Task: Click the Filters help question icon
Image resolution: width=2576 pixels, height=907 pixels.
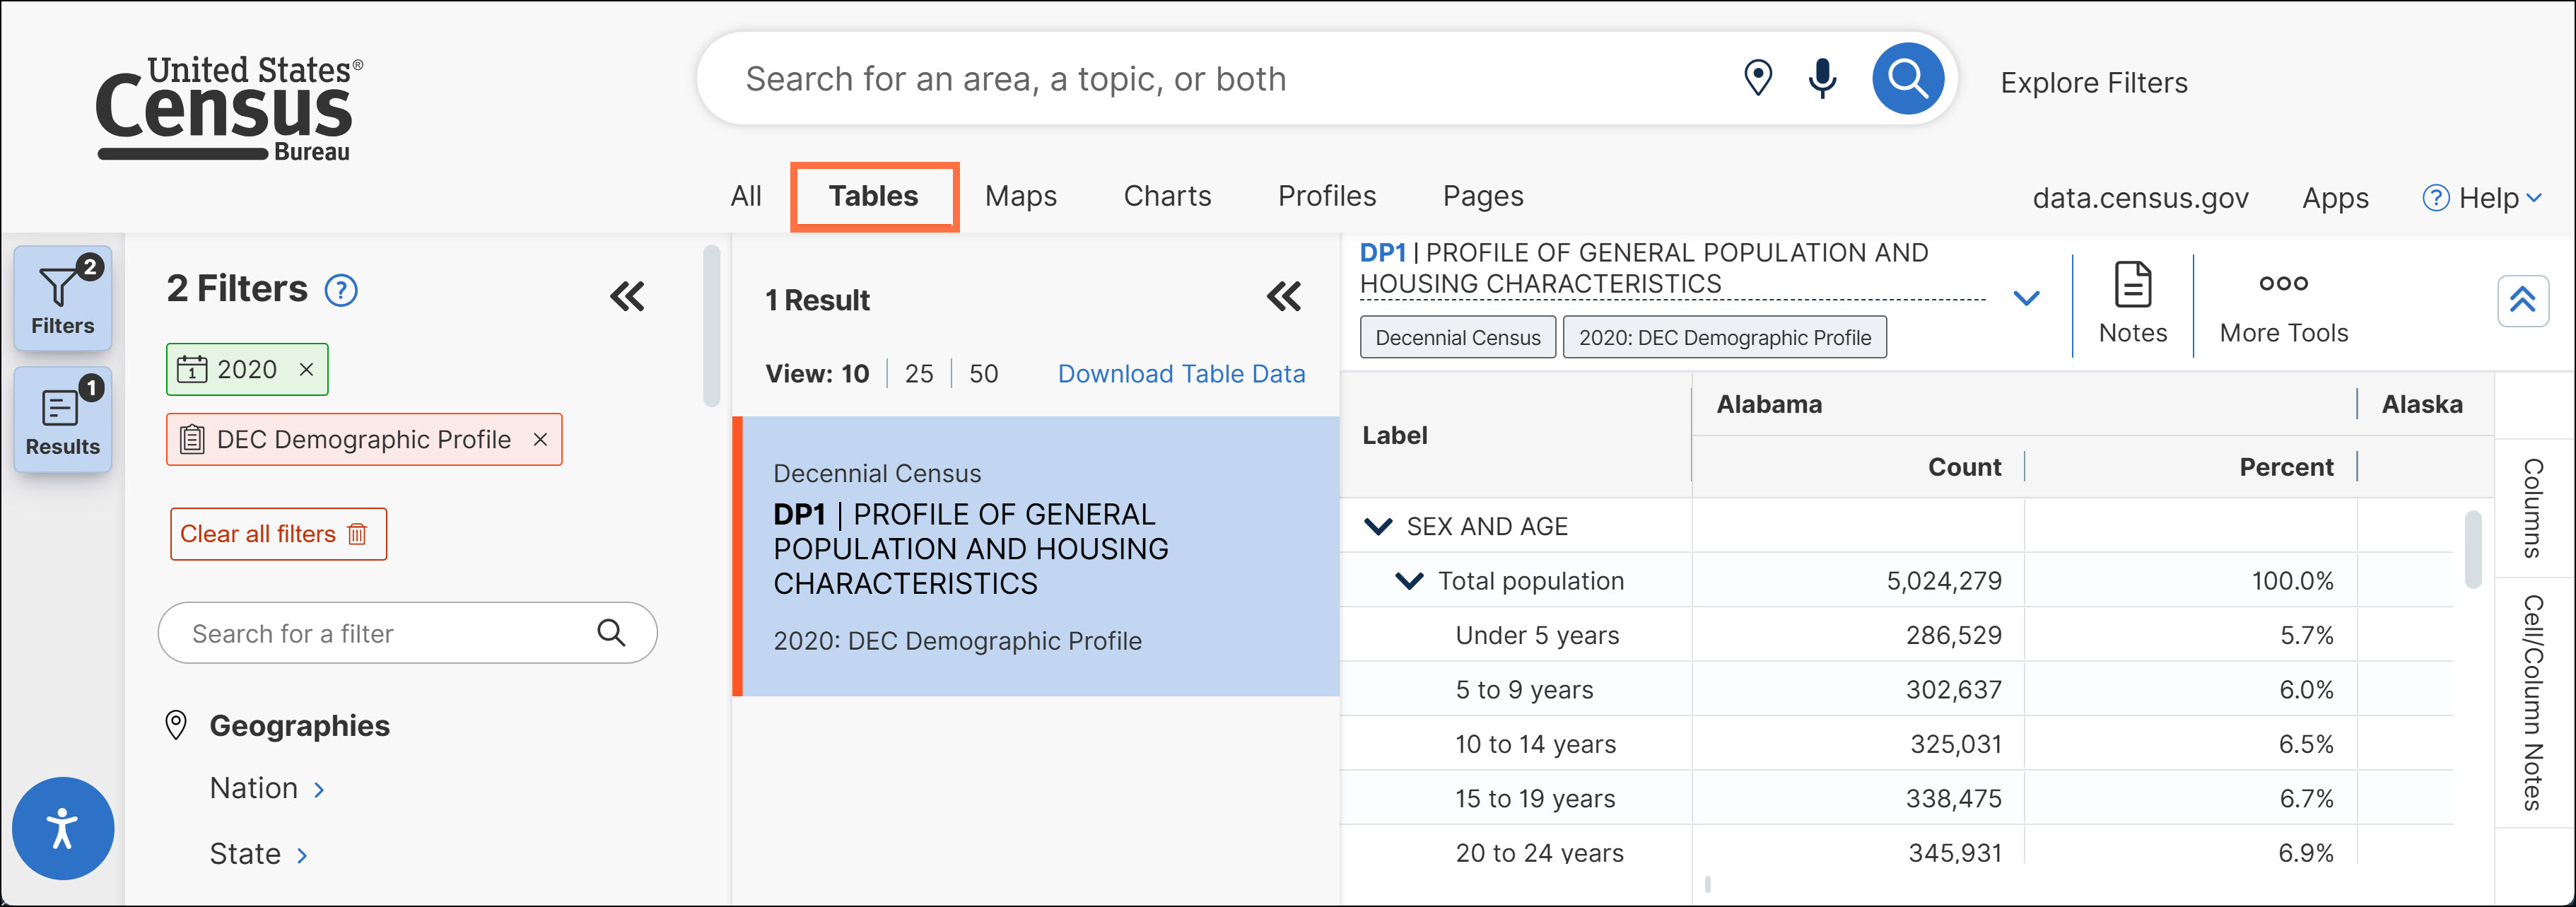Action: 341,290
